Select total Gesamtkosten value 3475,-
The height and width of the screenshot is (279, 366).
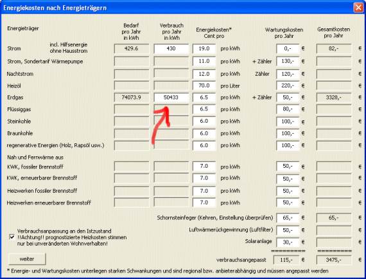pyautogui.click(x=334, y=260)
